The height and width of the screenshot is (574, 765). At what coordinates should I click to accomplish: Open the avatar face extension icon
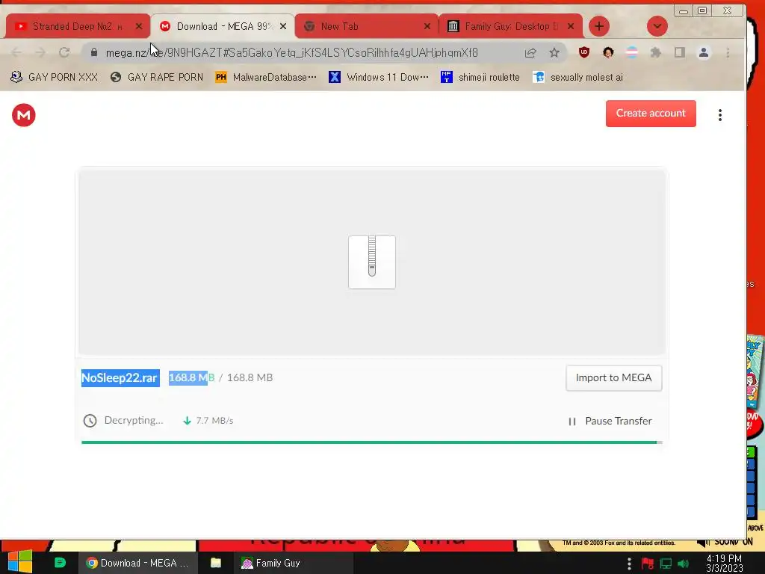click(x=608, y=53)
